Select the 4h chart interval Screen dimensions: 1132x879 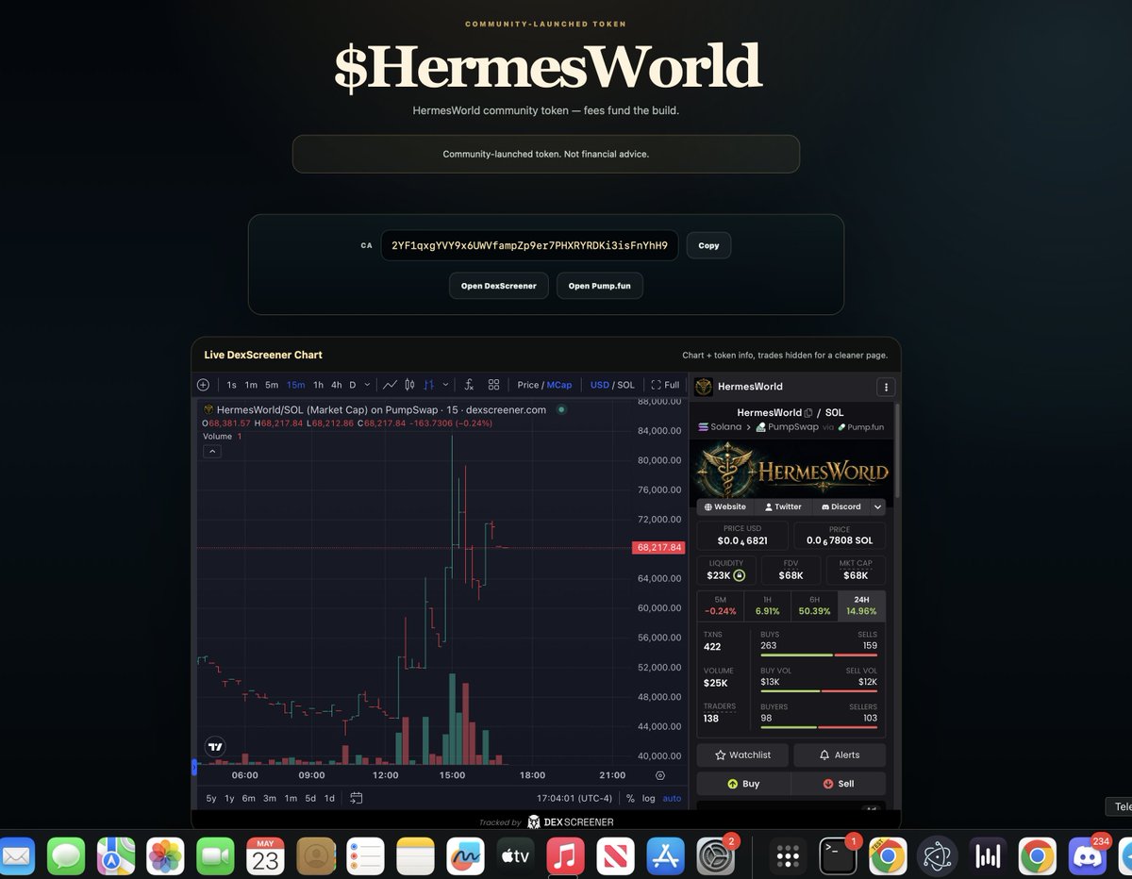tap(337, 385)
